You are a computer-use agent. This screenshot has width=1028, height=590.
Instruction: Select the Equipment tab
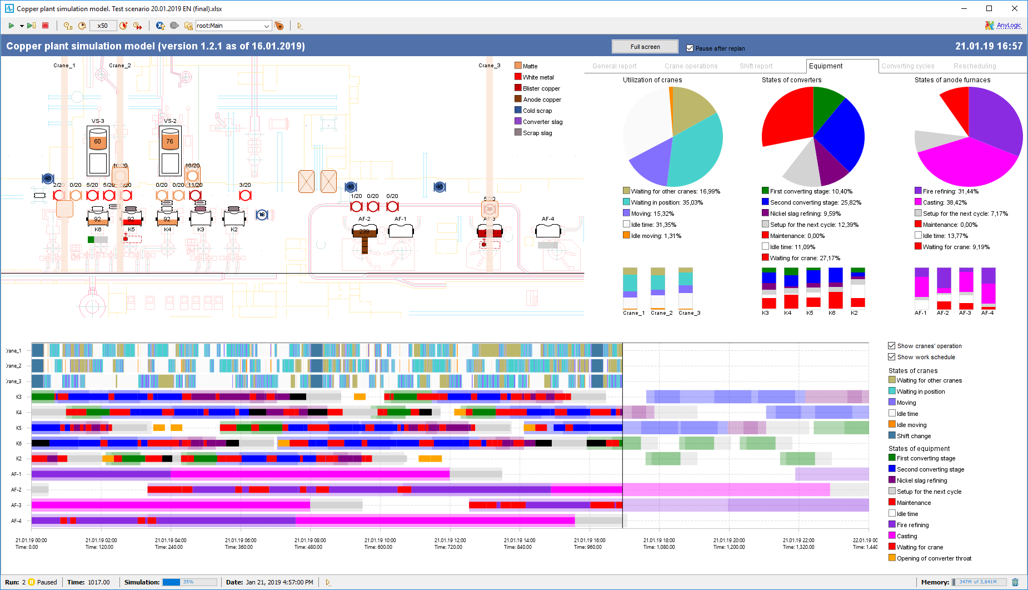(x=842, y=66)
